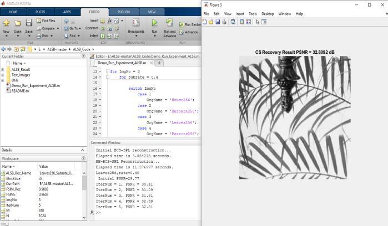Click Open File icon in Figure 3 toolbar
This screenshot has width=388, height=226.
211,22
